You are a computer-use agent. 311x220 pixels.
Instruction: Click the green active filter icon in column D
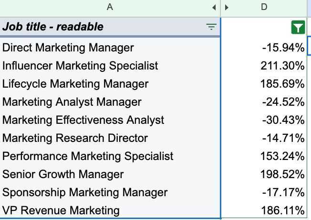point(298,27)
